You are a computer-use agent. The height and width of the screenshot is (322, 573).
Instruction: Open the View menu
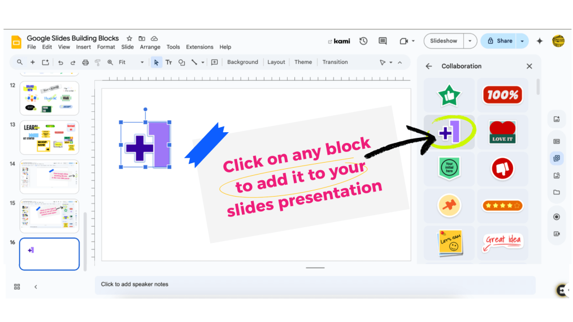pyautogui.click(x=64, y=47)
